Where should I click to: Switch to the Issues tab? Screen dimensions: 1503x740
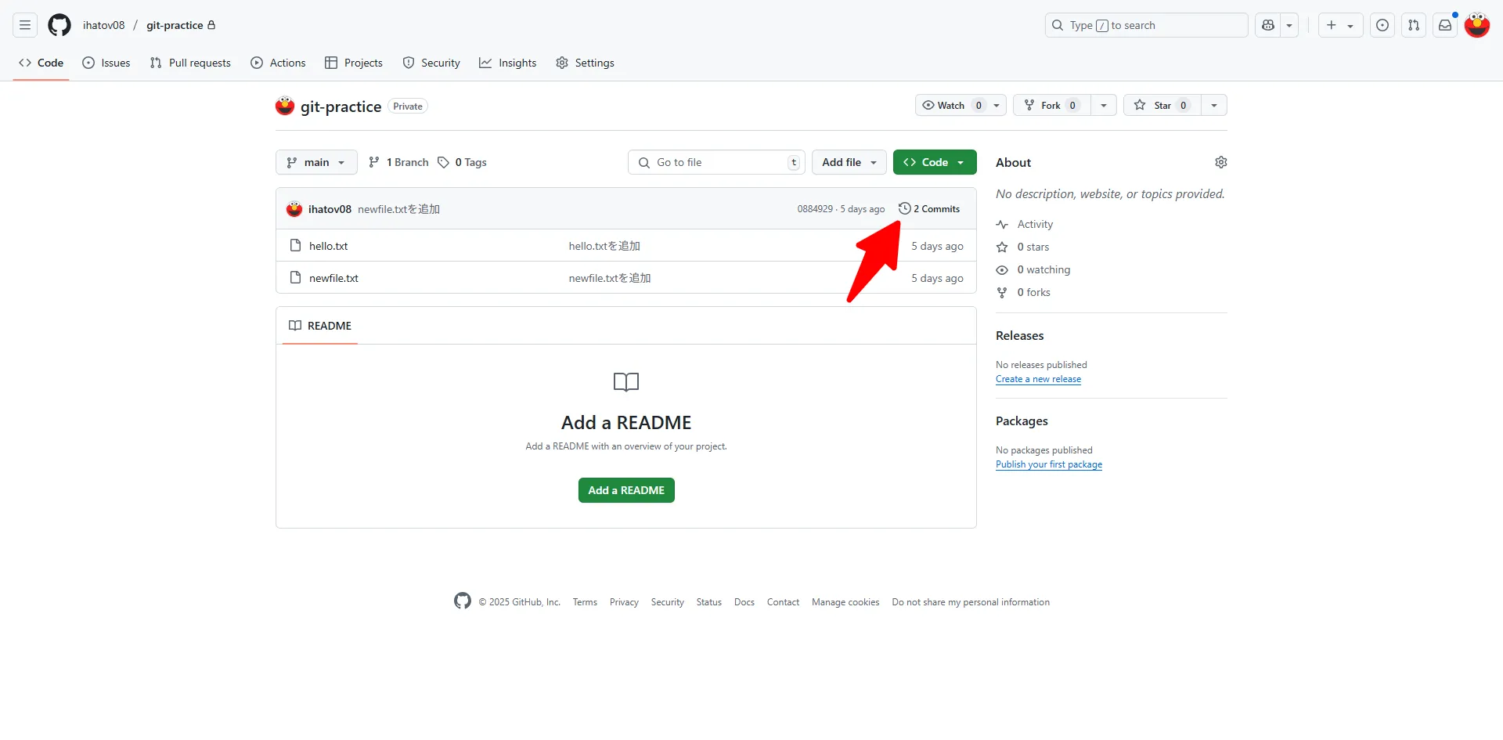(106, 63)
